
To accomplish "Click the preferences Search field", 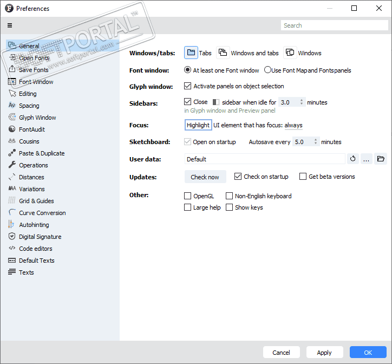I will [334, 25].
